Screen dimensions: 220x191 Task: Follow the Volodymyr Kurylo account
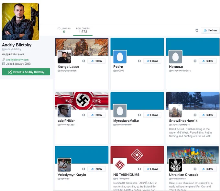point(96,169)
